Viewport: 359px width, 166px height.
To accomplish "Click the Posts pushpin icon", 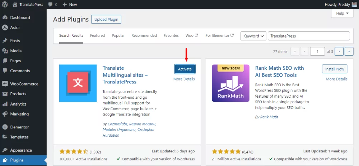I will point(5,41).
